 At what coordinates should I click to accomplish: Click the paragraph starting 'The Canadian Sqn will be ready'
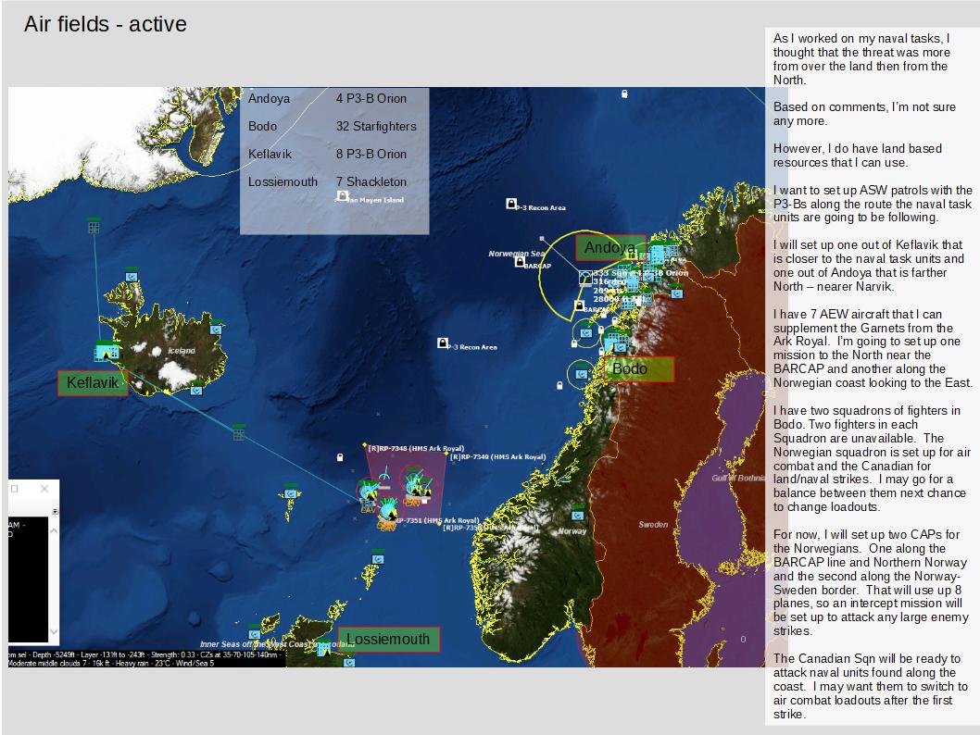[870, 686]
